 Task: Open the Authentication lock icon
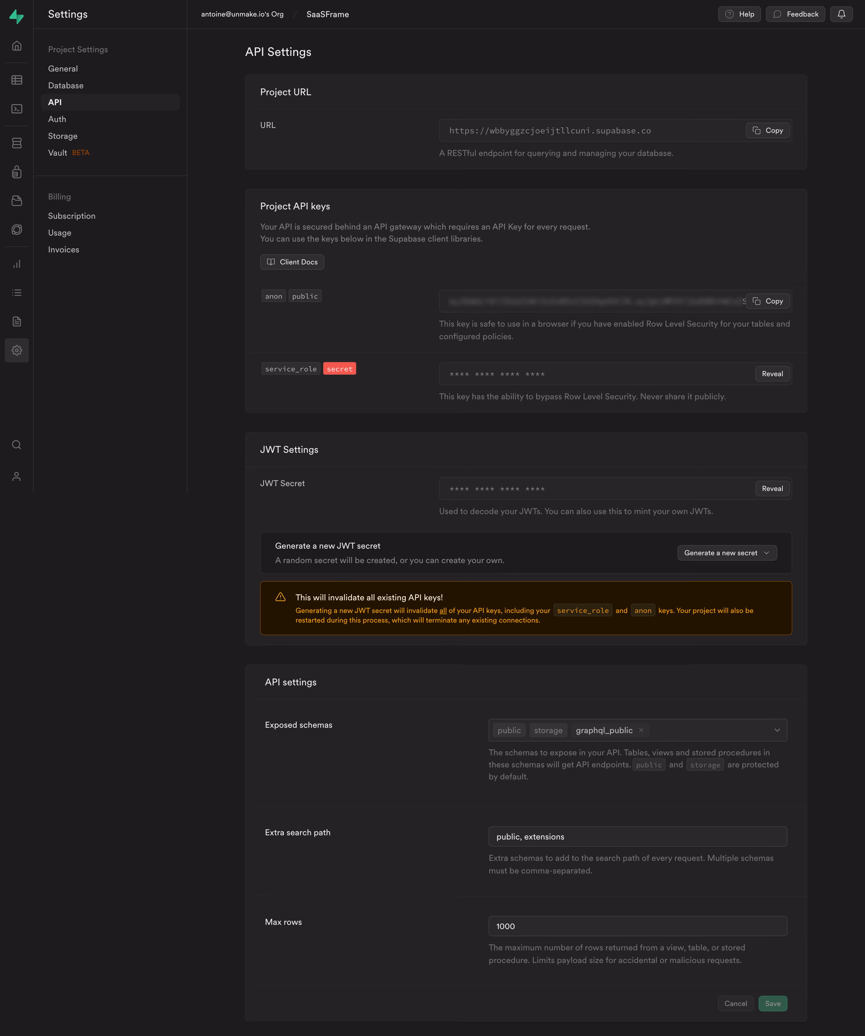(17, 172)
